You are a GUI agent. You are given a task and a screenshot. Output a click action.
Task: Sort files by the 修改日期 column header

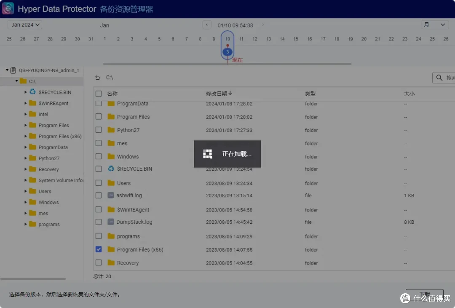point(217,94)
